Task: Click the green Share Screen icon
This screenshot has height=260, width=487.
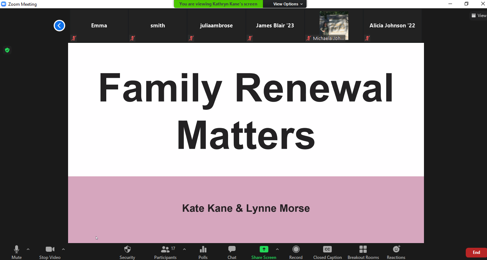Action: pos(264,249)
